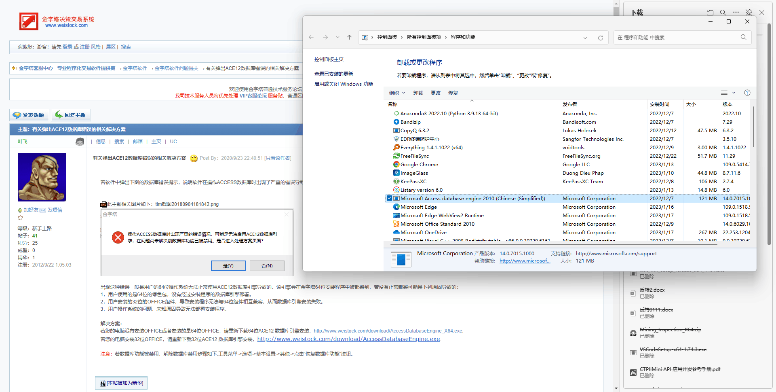
Task: Open the help question mark icon
Action: (747, 93)
